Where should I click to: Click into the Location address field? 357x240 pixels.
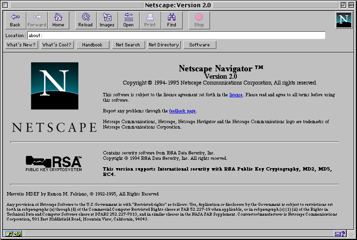[x=176, y=35]
